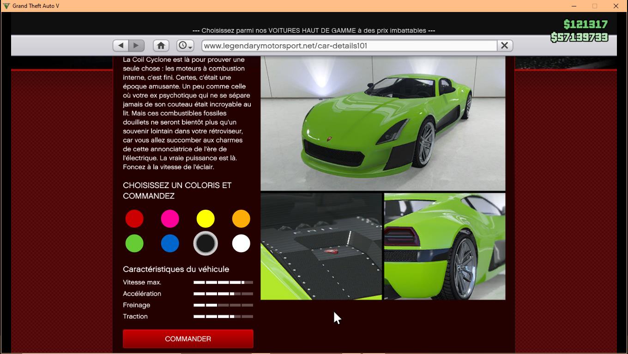The height and width of the screenshot is (354, 628).
Task: Select the black color swatch
Action: [x=205, y=243]
